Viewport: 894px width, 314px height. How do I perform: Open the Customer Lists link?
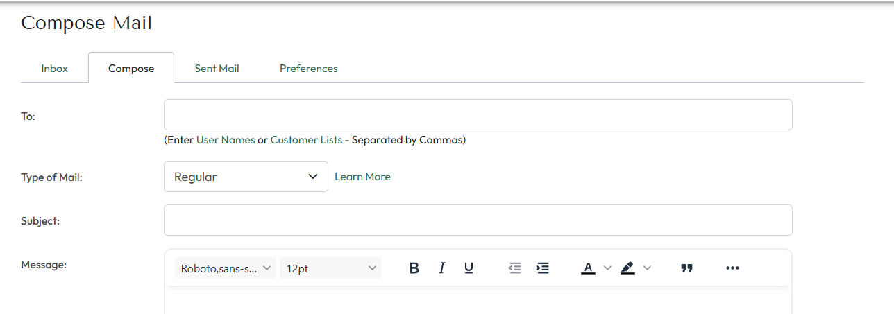(306, 140)
